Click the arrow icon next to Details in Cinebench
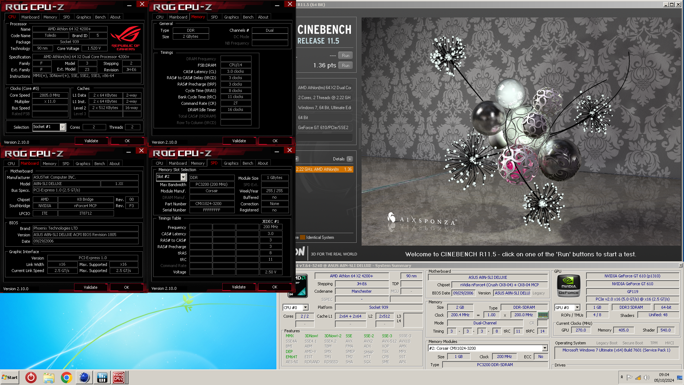 [350, 159]
